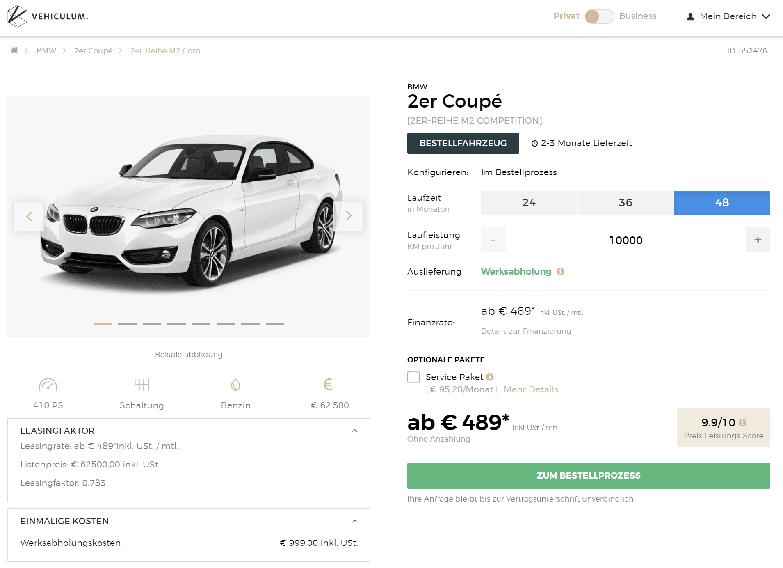The height and width of the screenshot is (568, 783).
Task: Click € 62.500 price label
Action: [330, 405]
